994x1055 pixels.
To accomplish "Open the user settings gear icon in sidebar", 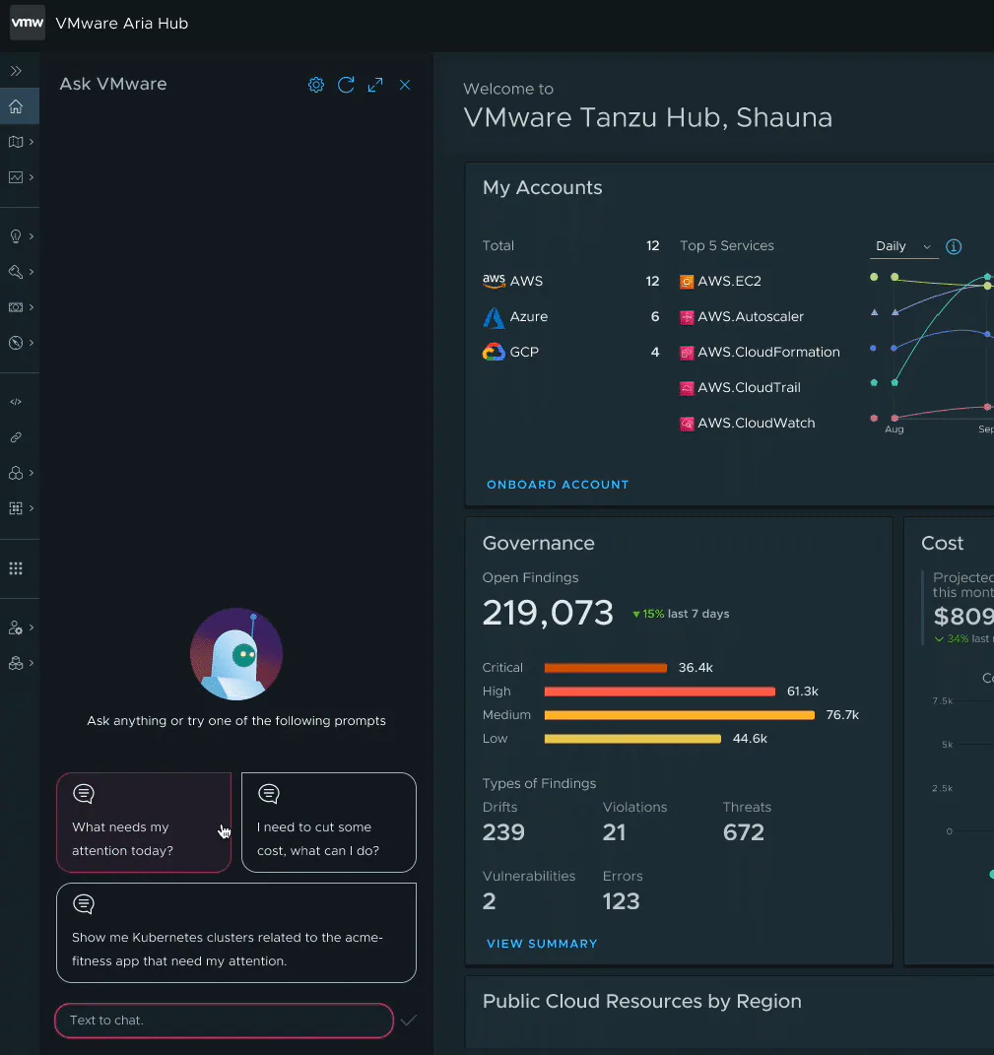I will click(16, 627).
